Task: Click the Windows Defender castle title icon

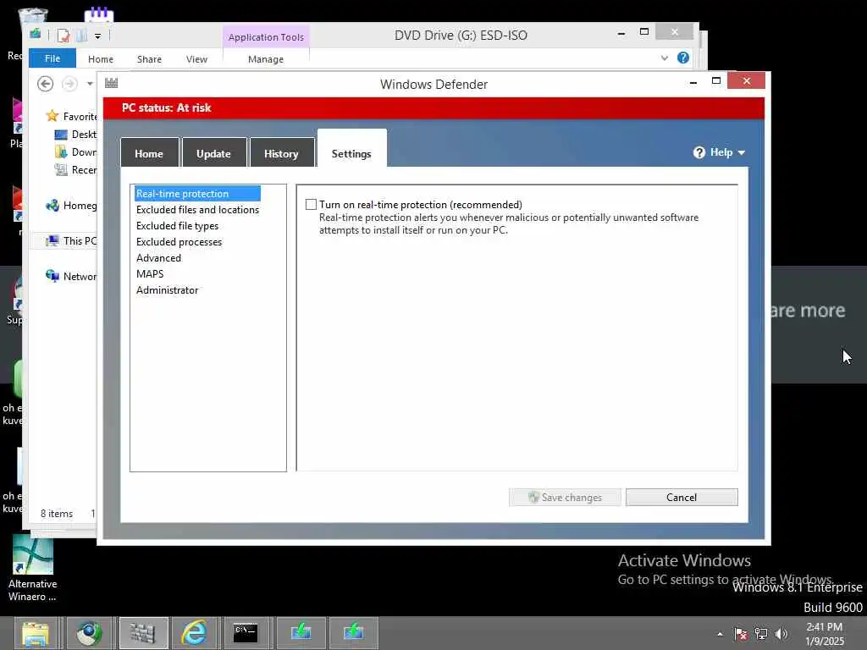Action: pos(111,83)
